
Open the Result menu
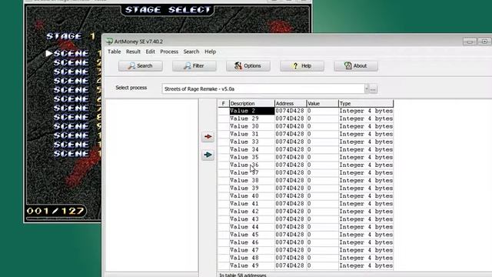133,52
